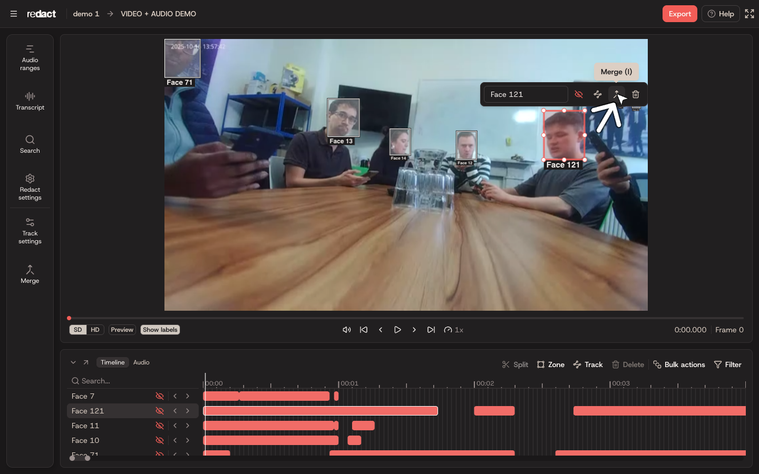Open the hamburger menu
Screen dimensions: 759x474
coord(14,14)
